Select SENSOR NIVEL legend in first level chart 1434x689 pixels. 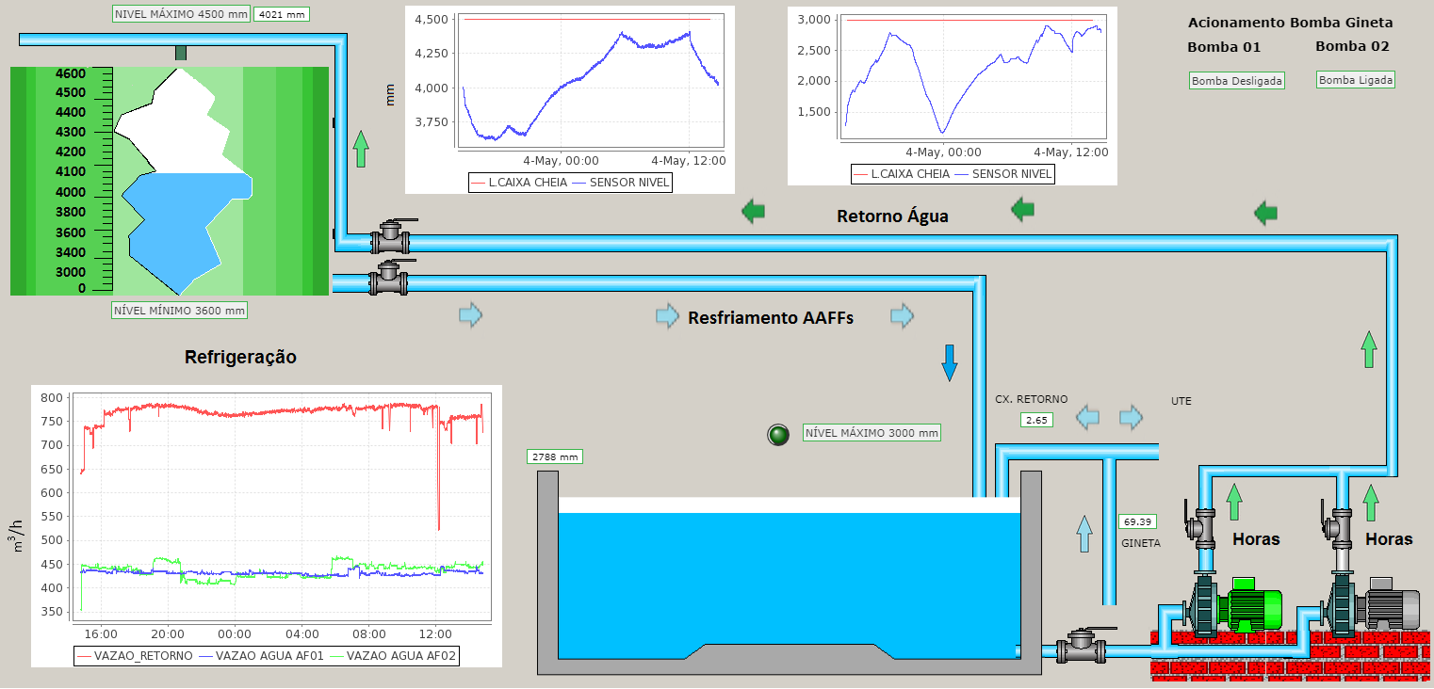[x=629, y=182]
